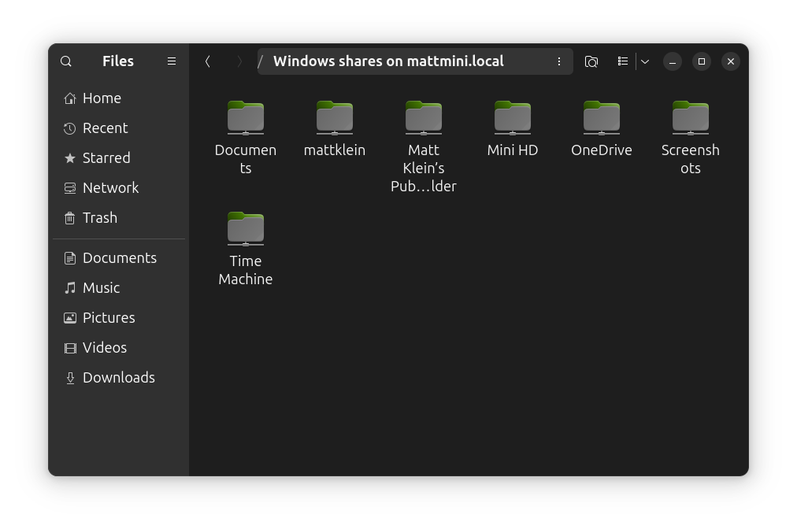Image resolution: width=797 pixels, height=529 pixels.
Task: Click the path bar location text
Action: click(388, 61)
